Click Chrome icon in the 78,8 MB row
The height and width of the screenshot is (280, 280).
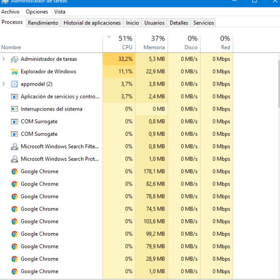click(x=14, y=197)
